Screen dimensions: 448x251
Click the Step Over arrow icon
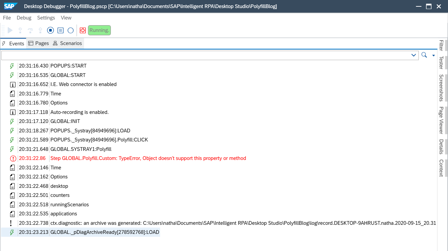(x=30, y=31)
